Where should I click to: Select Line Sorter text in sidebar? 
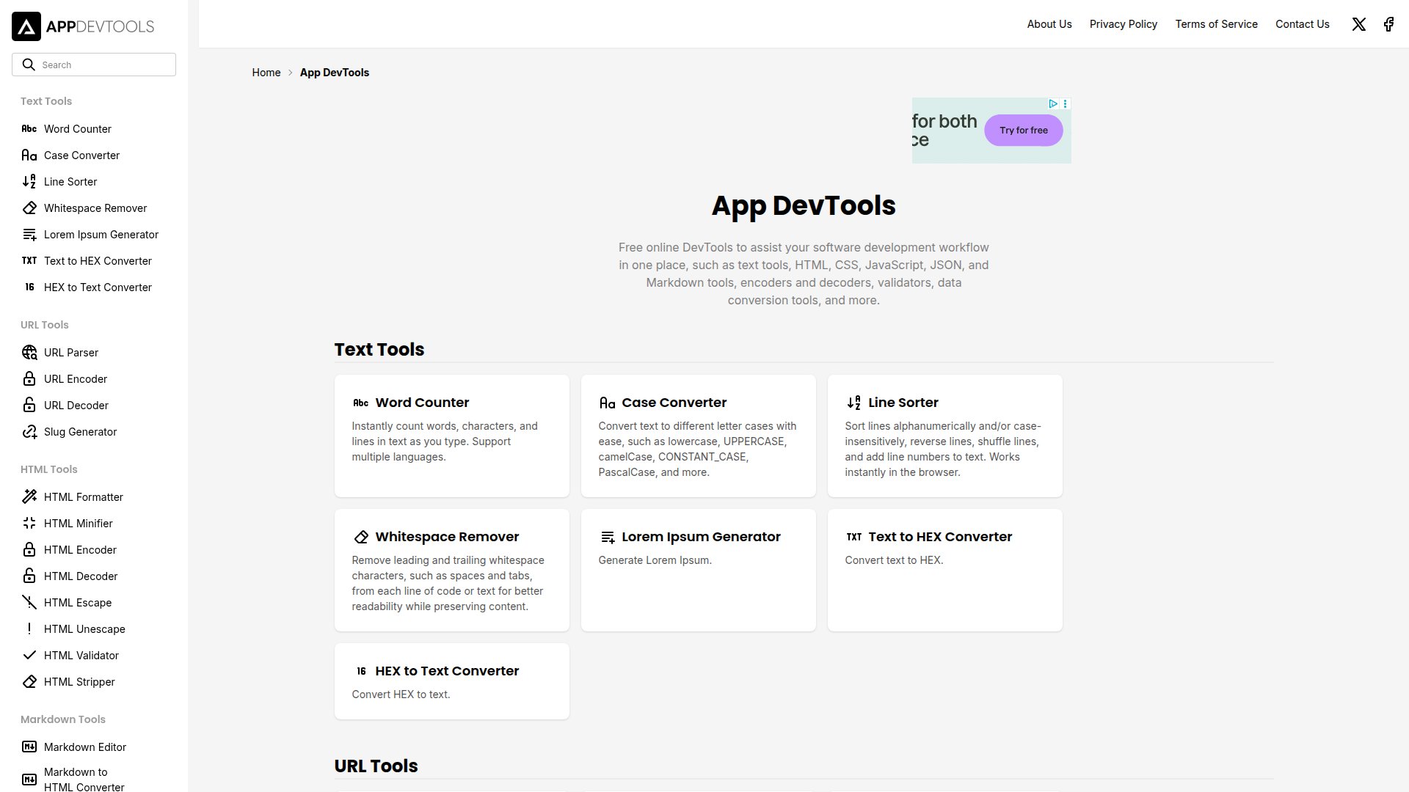point(70,182)
